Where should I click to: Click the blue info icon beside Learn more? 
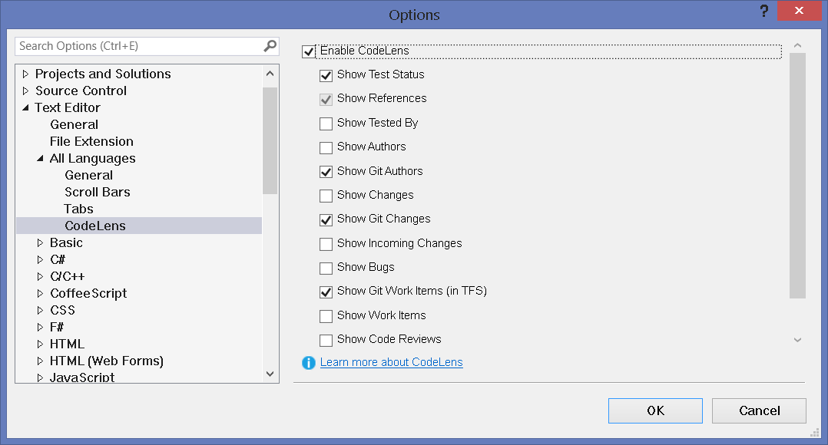coord(309,363)
